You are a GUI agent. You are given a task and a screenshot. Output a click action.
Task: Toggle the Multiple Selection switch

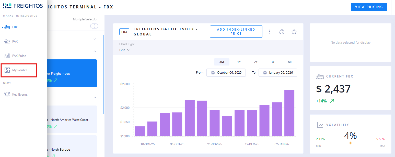tap(94, 26)
